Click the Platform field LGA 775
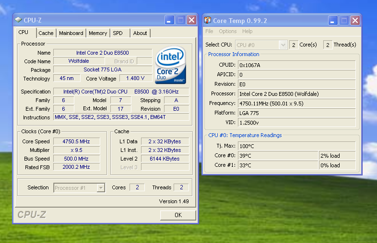The image size is (377, 243). coord(297,113)
